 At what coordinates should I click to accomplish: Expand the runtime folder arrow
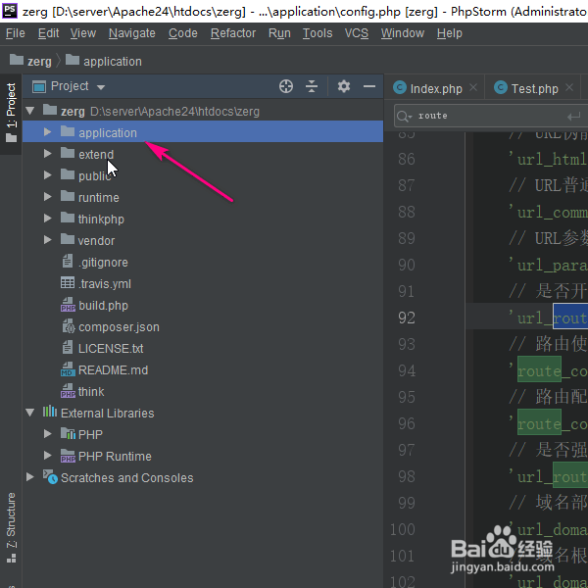click(47, 197)
